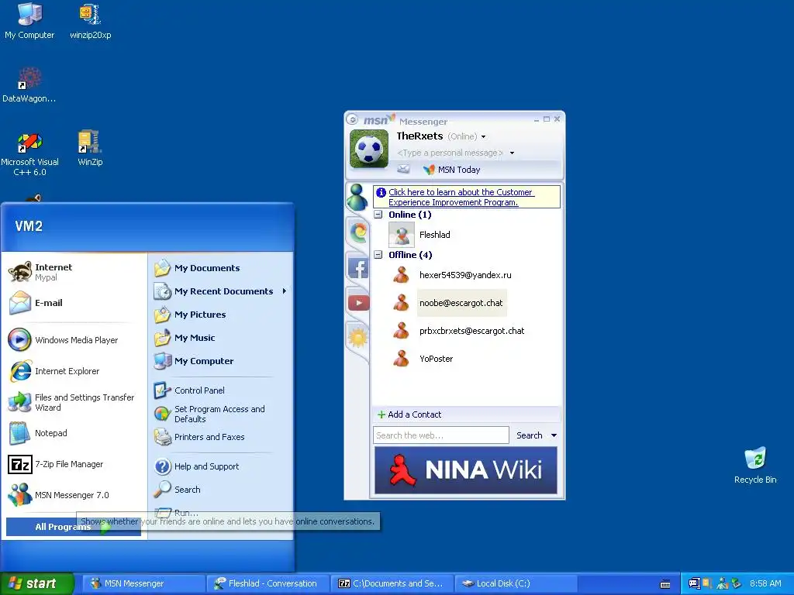Launch MSN Messenger 7.0 from Start menu
This screenshot has height=595, width=794.
(x=74, y=495)
